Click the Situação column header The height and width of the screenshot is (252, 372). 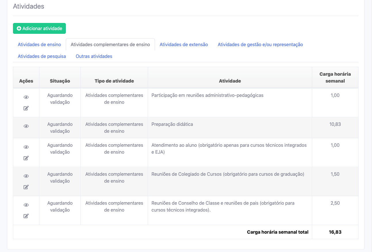[x=60, y=81]
